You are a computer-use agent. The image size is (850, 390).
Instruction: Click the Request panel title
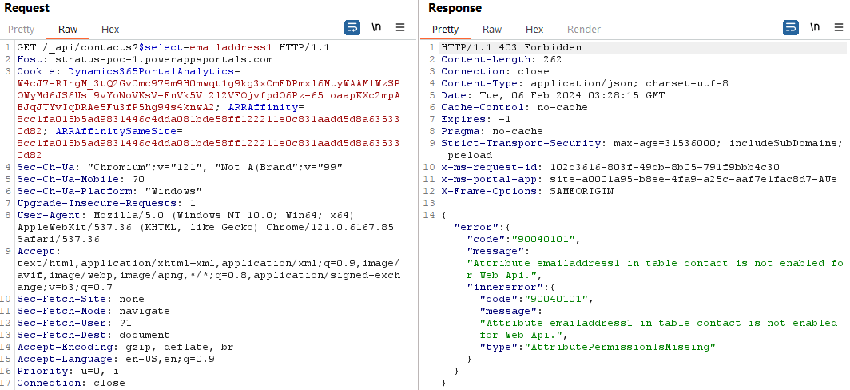[x=26, y=8]
